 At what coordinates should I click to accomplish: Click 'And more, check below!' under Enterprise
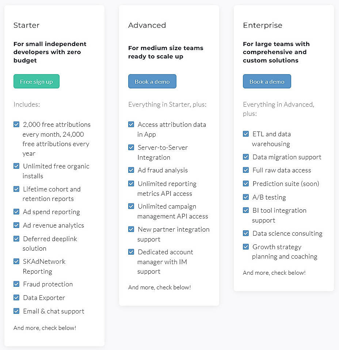click(x=274, y=273)
